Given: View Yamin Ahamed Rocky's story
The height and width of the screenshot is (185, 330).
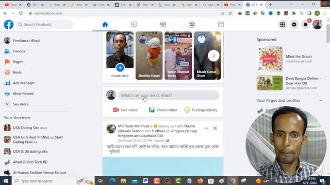Looking at the screenshot, I should 178,55.
